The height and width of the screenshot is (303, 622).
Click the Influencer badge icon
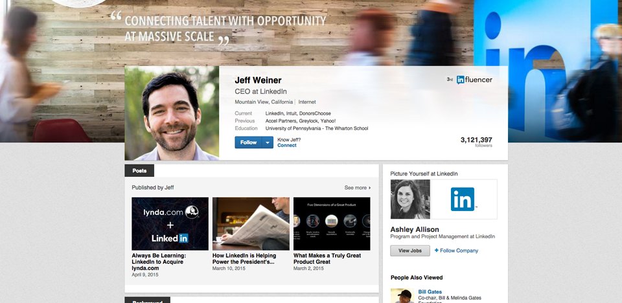(x=474, y=80)
